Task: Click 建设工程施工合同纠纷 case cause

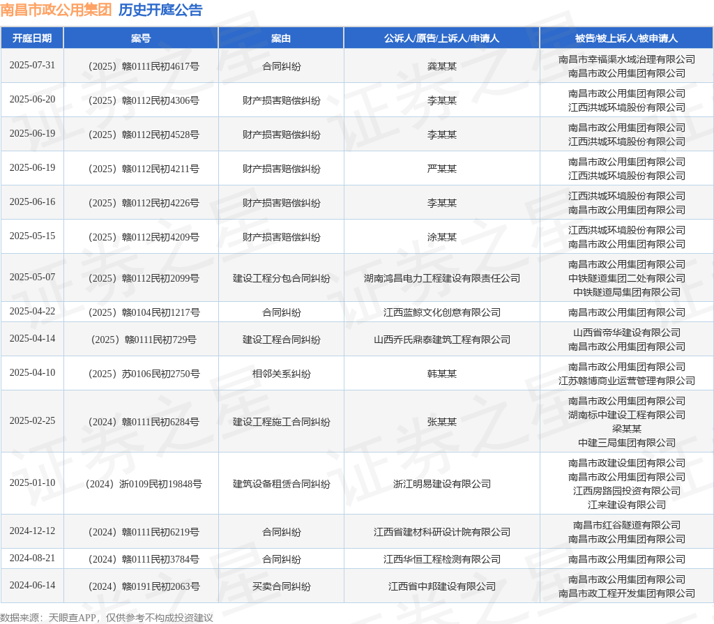Action: (281, 423)
